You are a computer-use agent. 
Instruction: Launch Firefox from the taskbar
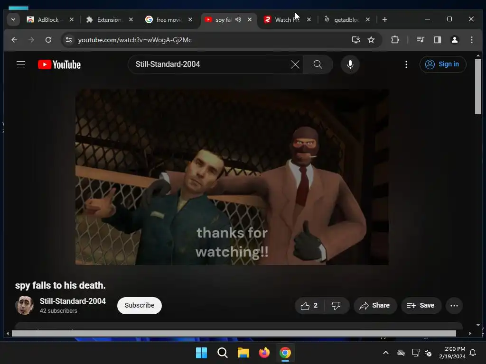click(264, 353)
